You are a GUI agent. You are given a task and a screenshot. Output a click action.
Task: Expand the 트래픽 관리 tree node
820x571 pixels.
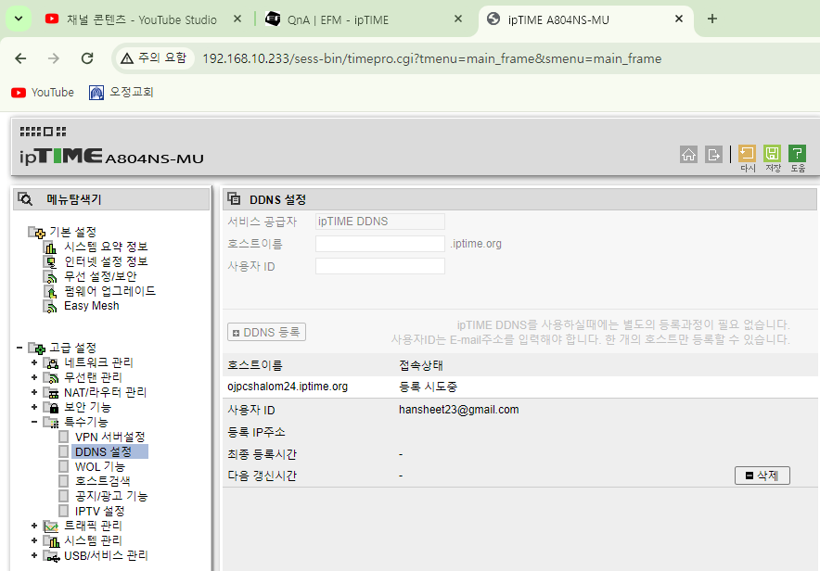click(x=34, y=526)
